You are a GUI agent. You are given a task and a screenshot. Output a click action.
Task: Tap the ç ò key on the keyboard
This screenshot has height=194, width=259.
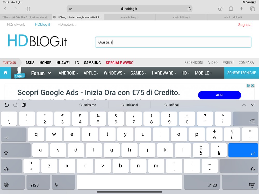coord(201,150)
